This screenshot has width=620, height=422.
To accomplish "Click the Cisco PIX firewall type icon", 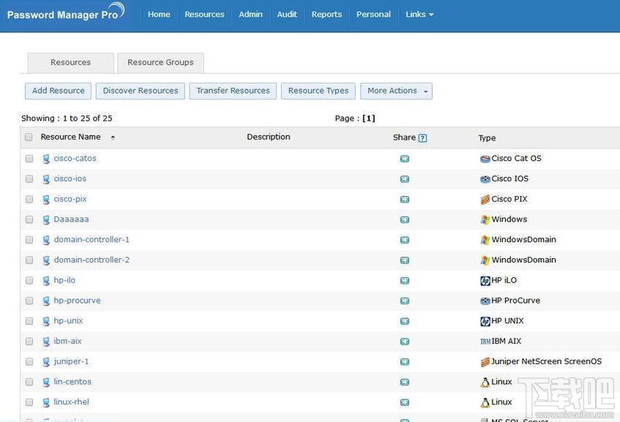I will coord(485,200).
